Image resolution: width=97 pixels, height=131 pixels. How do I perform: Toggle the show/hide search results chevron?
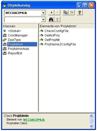[x=57, y=19]
